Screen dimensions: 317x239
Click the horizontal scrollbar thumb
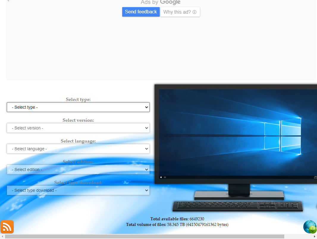pyautogui.click(x=145, y=237)
